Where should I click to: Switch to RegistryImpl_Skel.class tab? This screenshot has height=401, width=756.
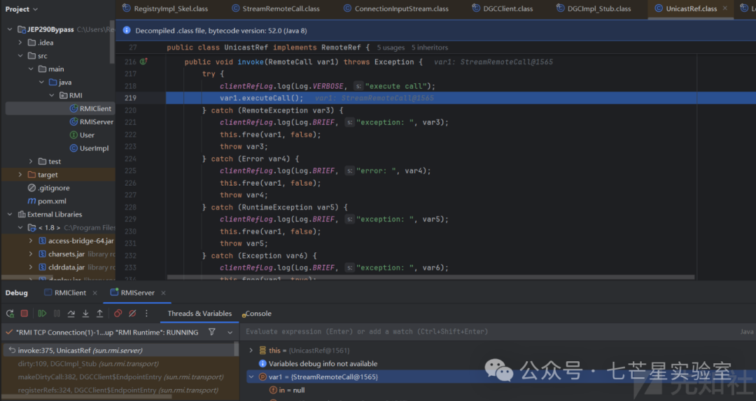(x=165, y=8)
